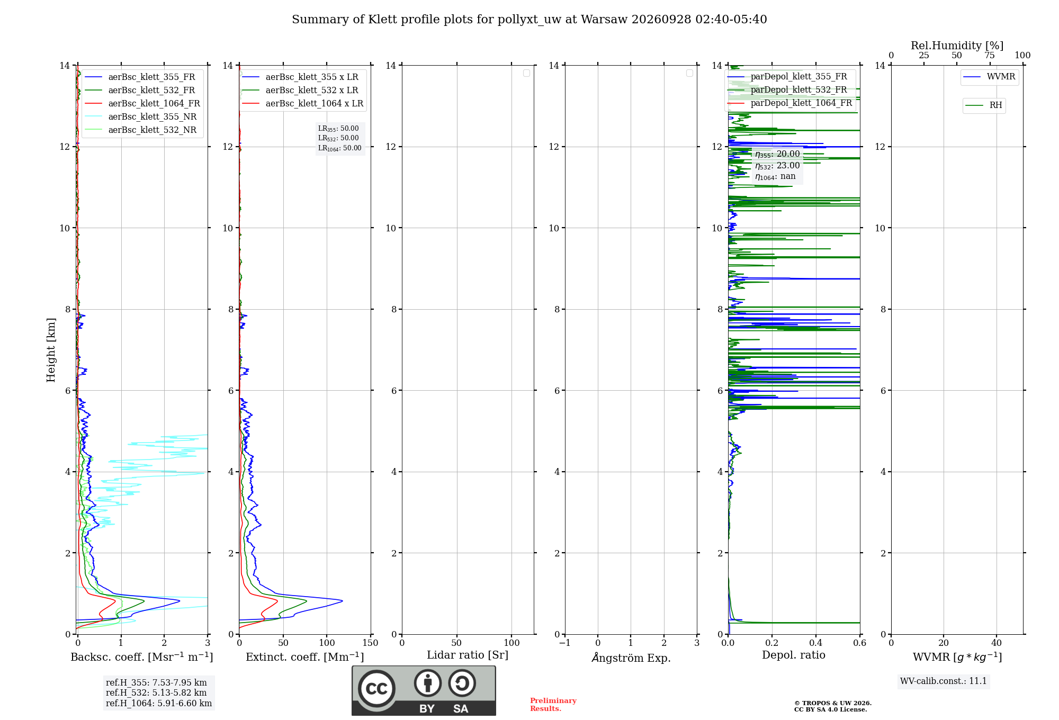The image size is (1059, 720).
Task: Click the Ångström Exp. axis label
Action: (x=631, y=658)
